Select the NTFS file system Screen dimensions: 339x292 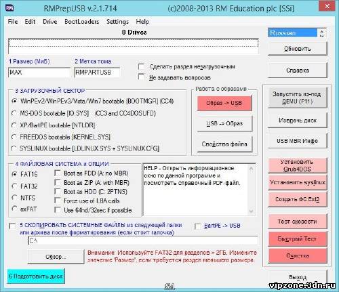15,198
